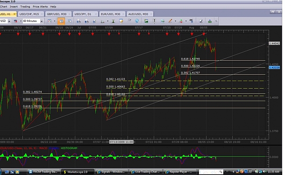Click the red-blue icon left of 60 Minutes
This screenshot has height=175, width=292.
(x=15, y=21)
